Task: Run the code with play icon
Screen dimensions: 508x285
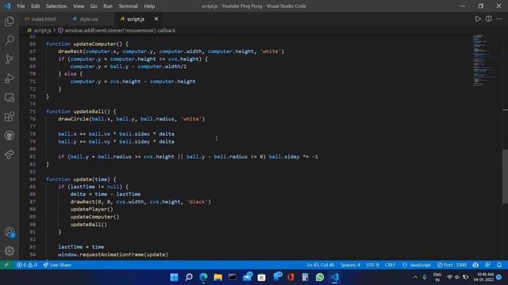Action: point(478,19)
